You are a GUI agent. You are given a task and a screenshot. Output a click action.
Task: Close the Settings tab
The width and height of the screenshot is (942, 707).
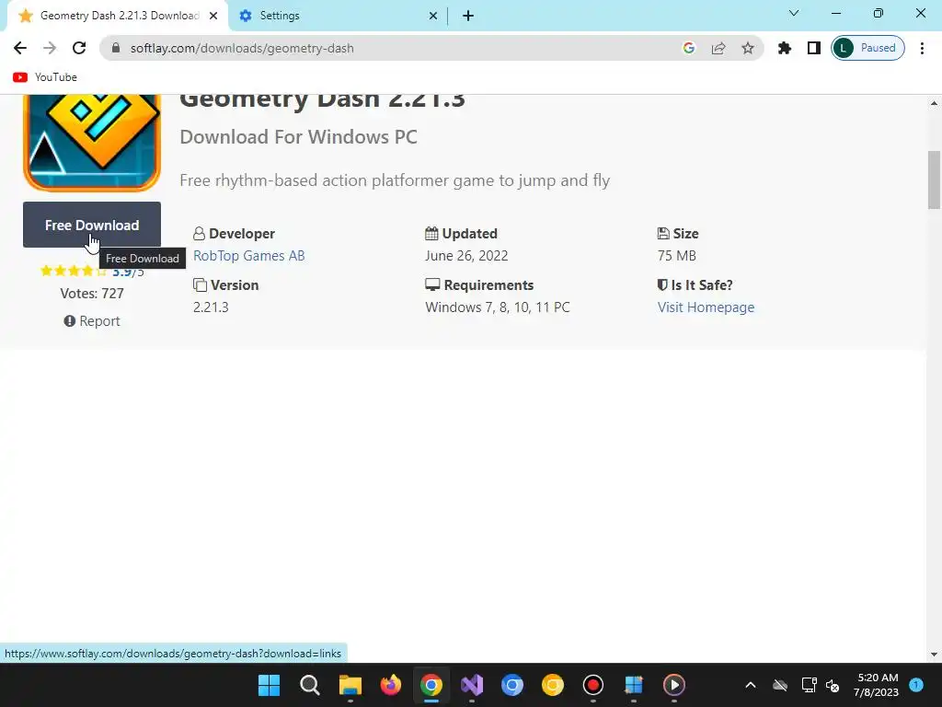point(433,17)
